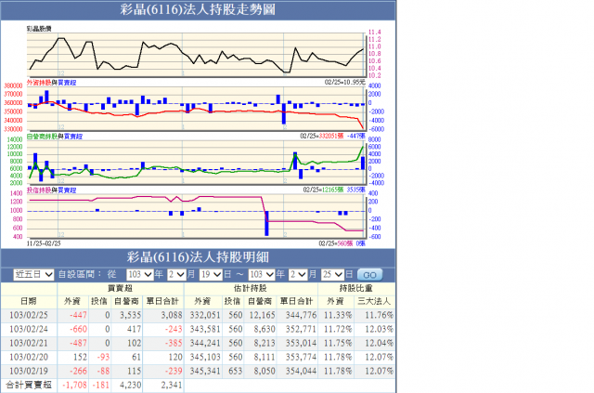Click the 彩晶股價 price chart label
The height and width of the screenshot is (393, 594).
[39, 29]
